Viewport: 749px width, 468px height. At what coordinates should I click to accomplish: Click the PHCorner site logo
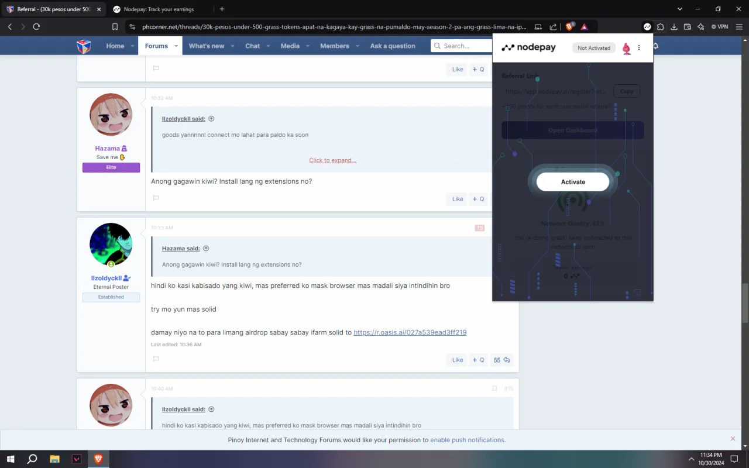click(x=84, y=46)
